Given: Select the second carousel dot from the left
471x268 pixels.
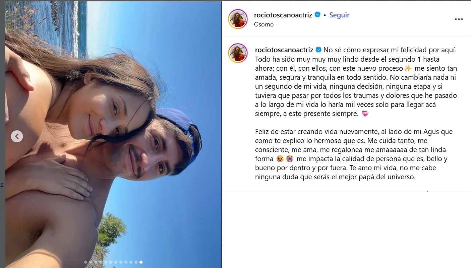Looking at the screenshot, I should point(91,262).
